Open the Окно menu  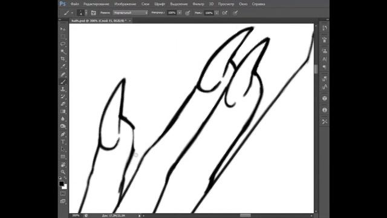[x=243, y=4]
